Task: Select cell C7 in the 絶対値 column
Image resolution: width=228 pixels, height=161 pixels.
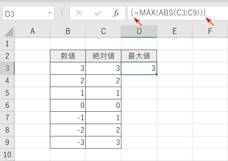Action: pyautogui.click(x=103, y=118)
